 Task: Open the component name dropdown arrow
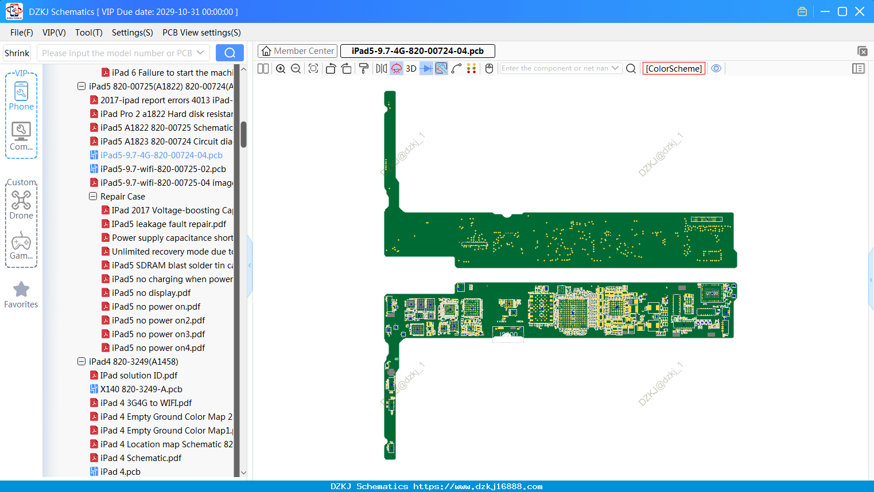(x=615, y=68)
